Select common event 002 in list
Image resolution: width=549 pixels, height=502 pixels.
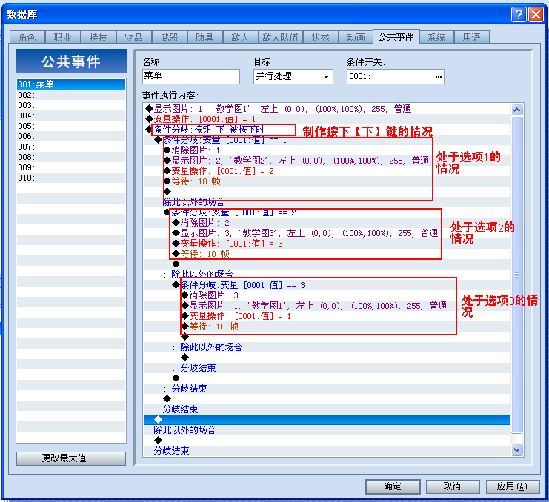[x=71, y=95]
